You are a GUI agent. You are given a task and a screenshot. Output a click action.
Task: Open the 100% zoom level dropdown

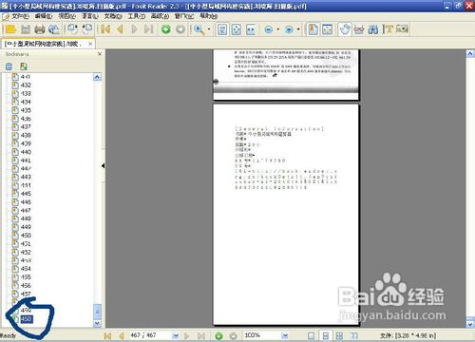pyautogui.click(x=285, y=335)
